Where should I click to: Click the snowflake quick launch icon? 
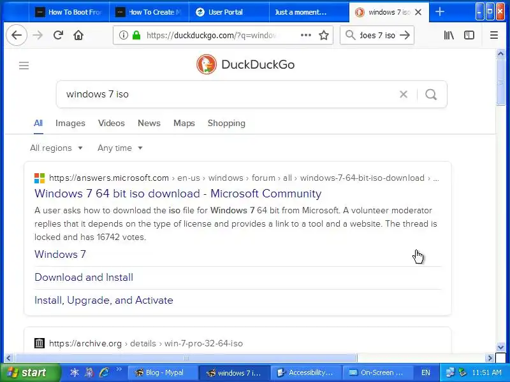coord(75,372)
